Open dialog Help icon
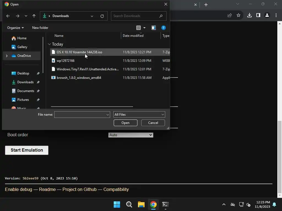 (164, 28)
